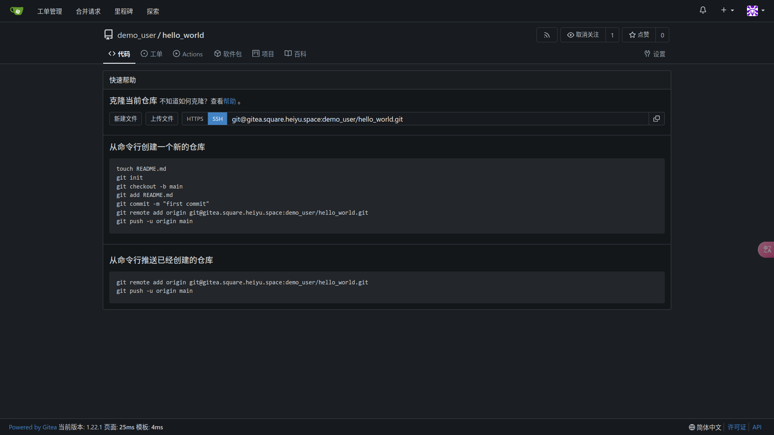Click the 从命令行推送已经创建的仓库 heading
The height and width of the screenshot is (435, 774).
[161, 260]
